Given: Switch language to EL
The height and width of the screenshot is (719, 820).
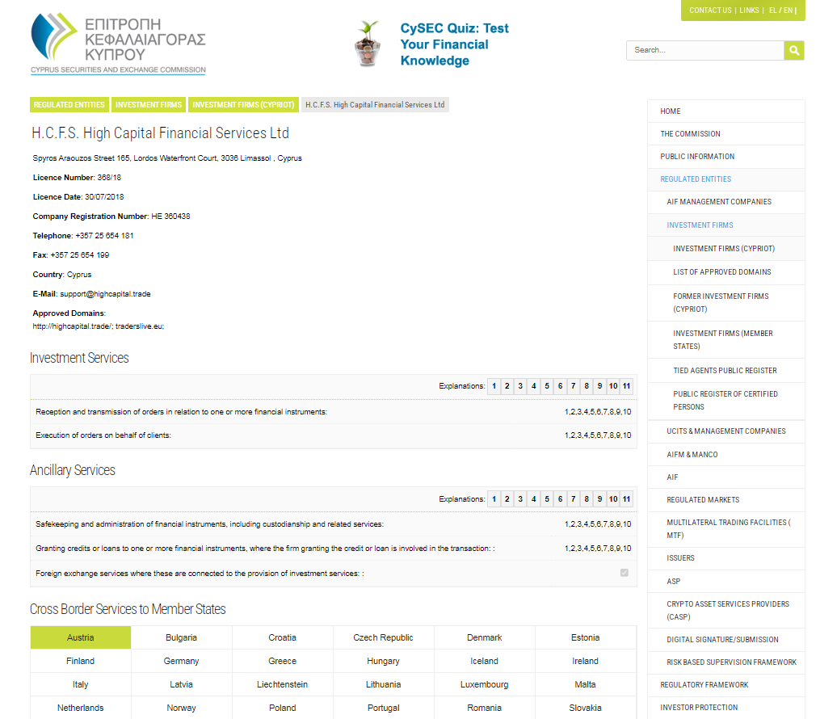Looking at the screenshot, I should (772, 11).
